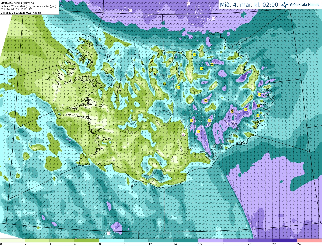The image size is (322, 246).
Task: Select the date heading 'Mið. 4. mar. kl. 02:00'
Action: 249,5
